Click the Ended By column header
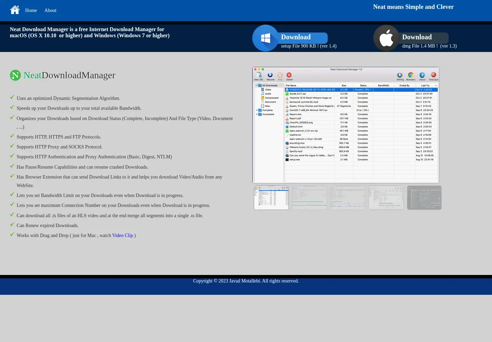The image size is (492, 342). tap(405, 85)
